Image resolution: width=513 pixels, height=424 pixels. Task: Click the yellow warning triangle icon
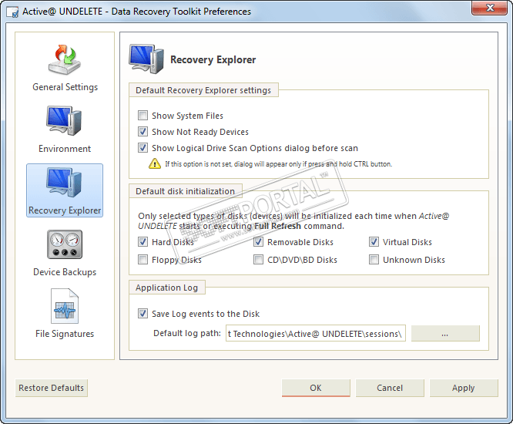(x=154, y=163)
